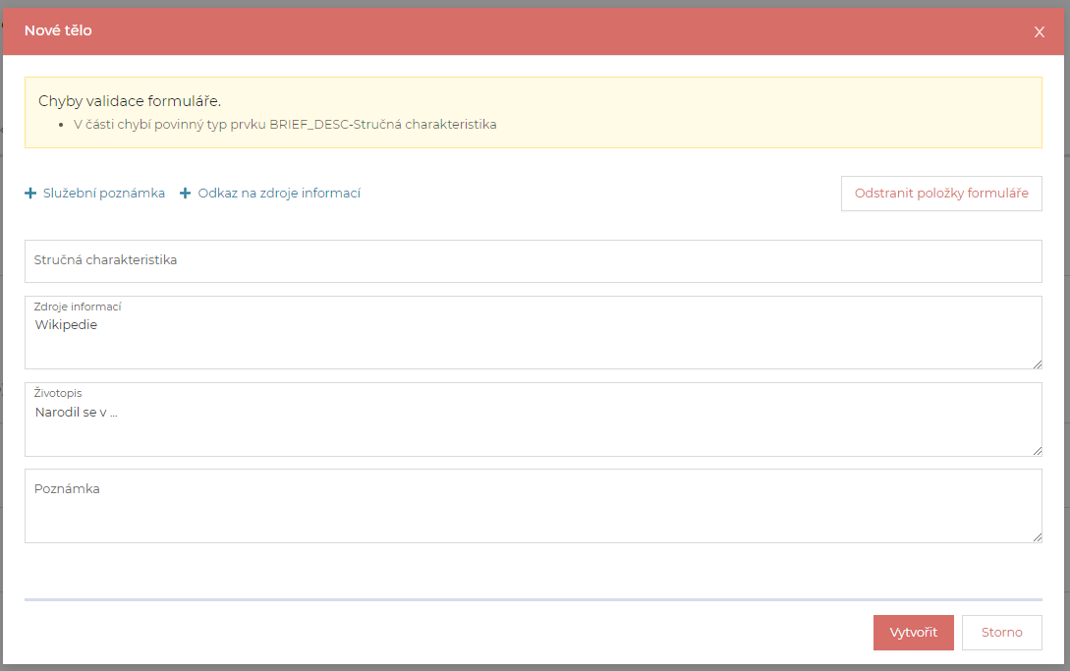Click the Chyby validace formuláře heading

click(x=130, y=101)
